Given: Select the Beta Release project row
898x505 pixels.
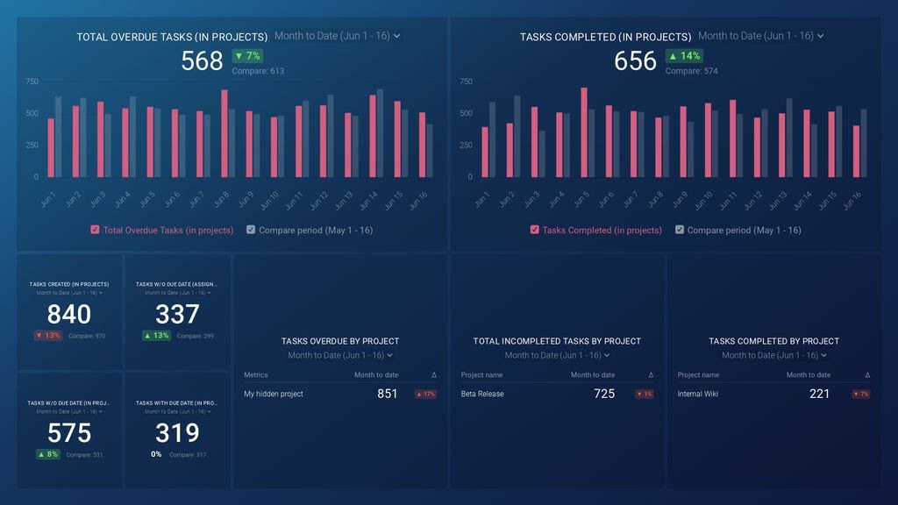Looking at the screenshot, I should pyautogui.click(x=482, y=395).
